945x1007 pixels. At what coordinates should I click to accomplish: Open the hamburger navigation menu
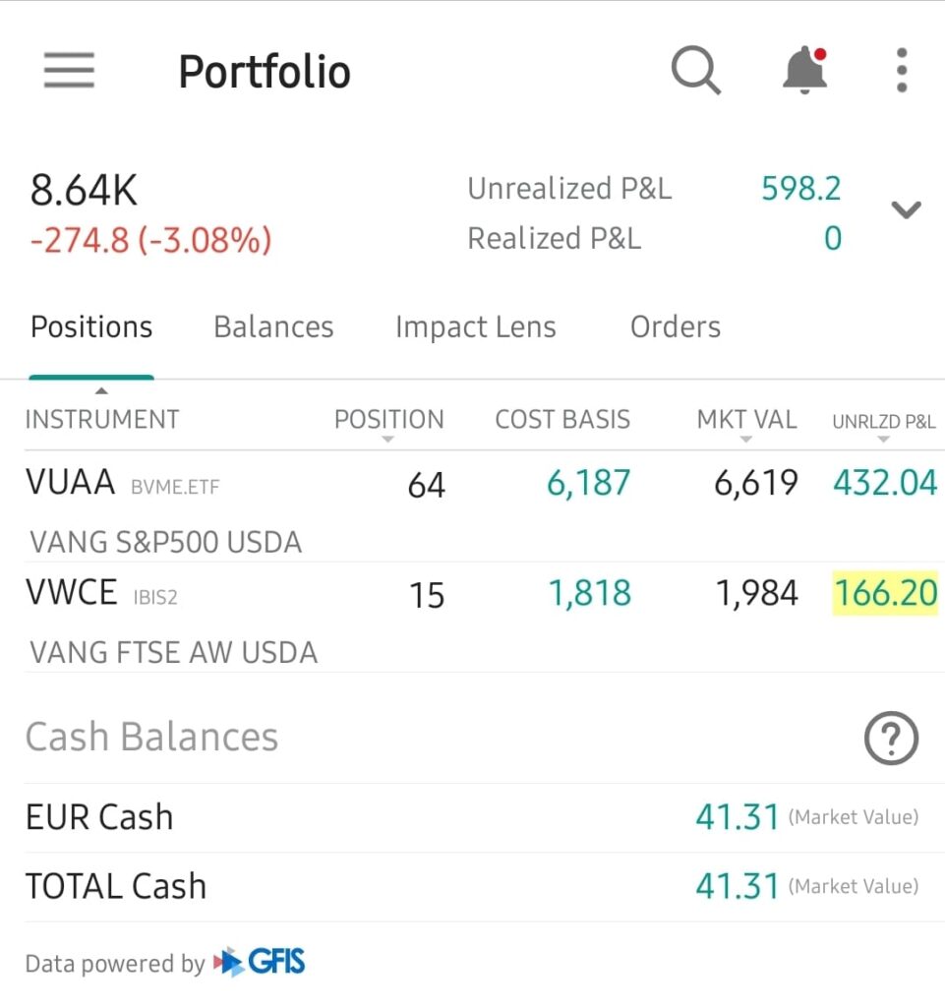pyautogui.click(x=69, y=71)
